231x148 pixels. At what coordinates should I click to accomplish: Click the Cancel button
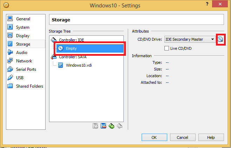(183, 137)
